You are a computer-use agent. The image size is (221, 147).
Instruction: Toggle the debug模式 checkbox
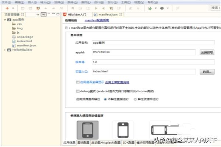pos(77,91)
